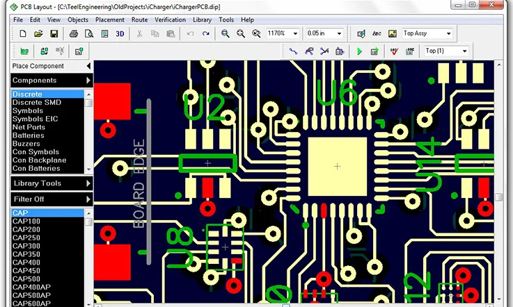Select the Route Manual trace tool
The image size is (513, 307).
coord(294,51)
